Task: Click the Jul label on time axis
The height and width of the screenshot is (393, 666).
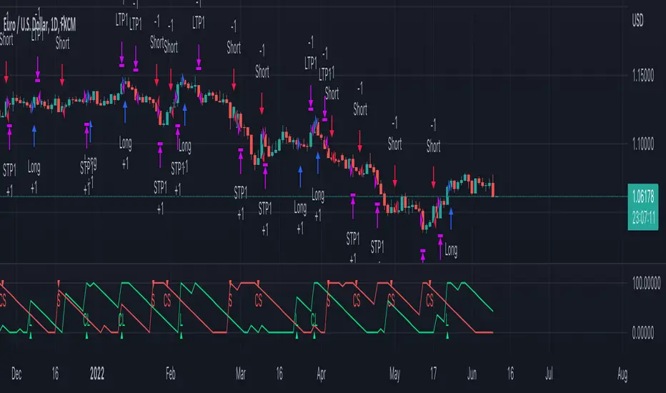Action: (549, 374)
